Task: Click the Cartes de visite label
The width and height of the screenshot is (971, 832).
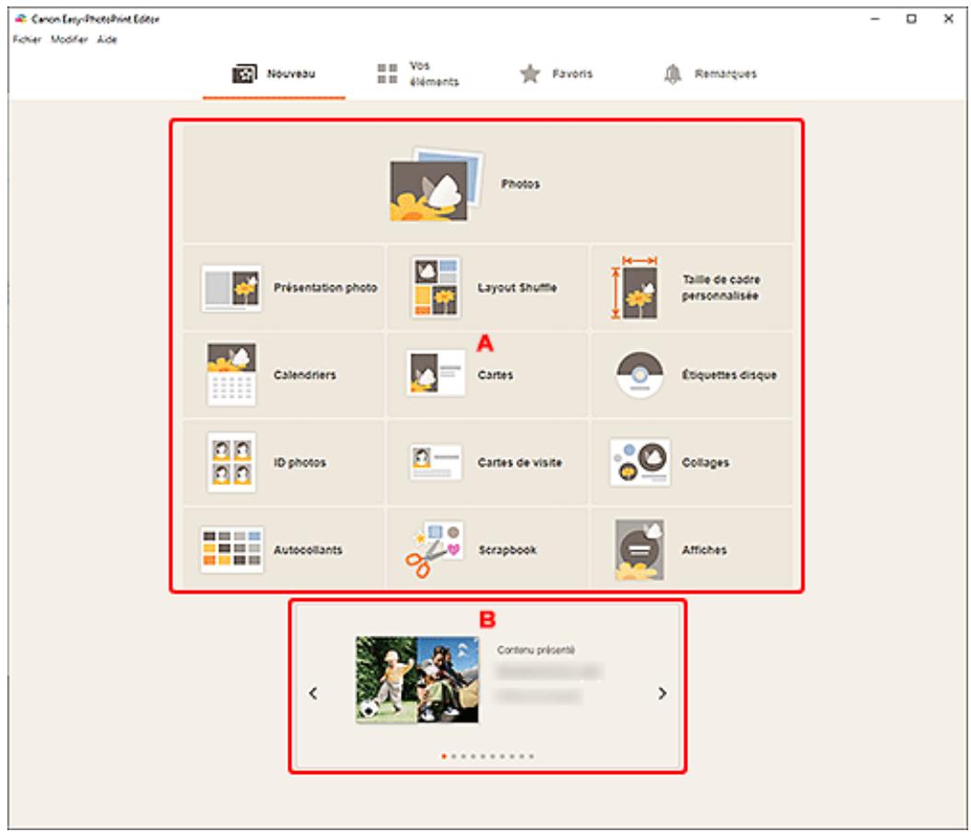Action: coord(520,463)
